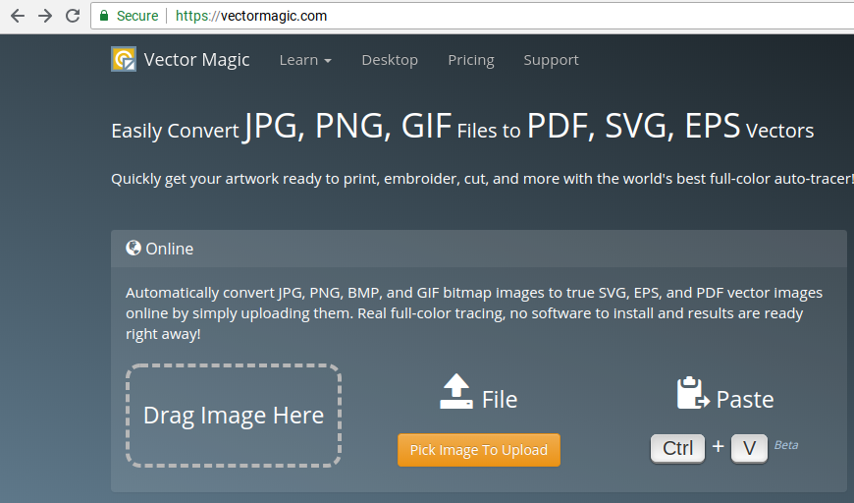This screenshot has height=503, width=854.
Task: Click the clipboard icon beside Paste
Action: [x=692, y=394]
